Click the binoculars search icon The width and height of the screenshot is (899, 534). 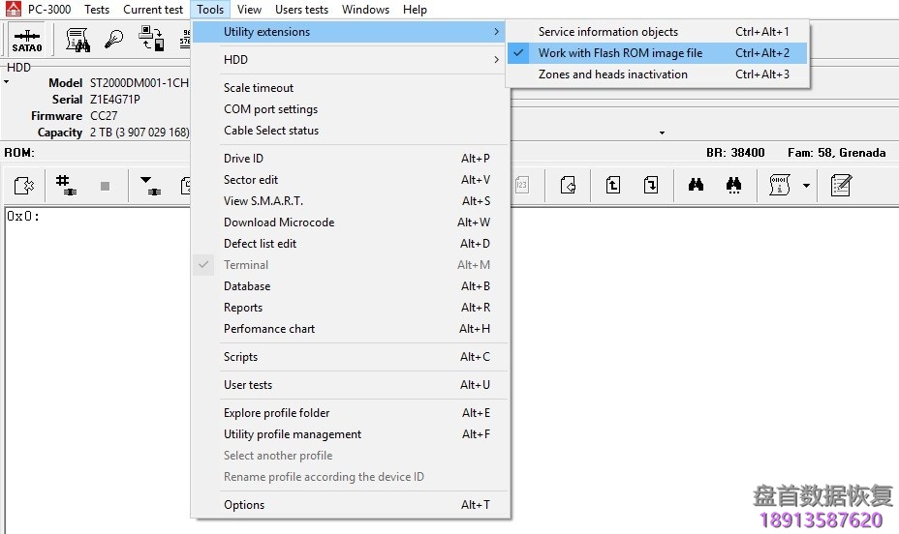(x=696, y=185)
